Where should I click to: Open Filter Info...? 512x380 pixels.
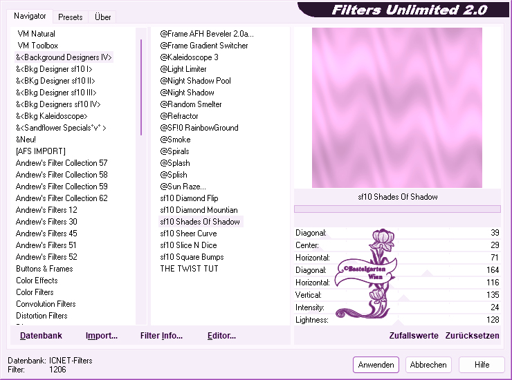161,336
